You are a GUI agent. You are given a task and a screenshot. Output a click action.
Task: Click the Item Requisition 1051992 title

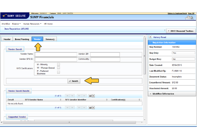[16, 29]
